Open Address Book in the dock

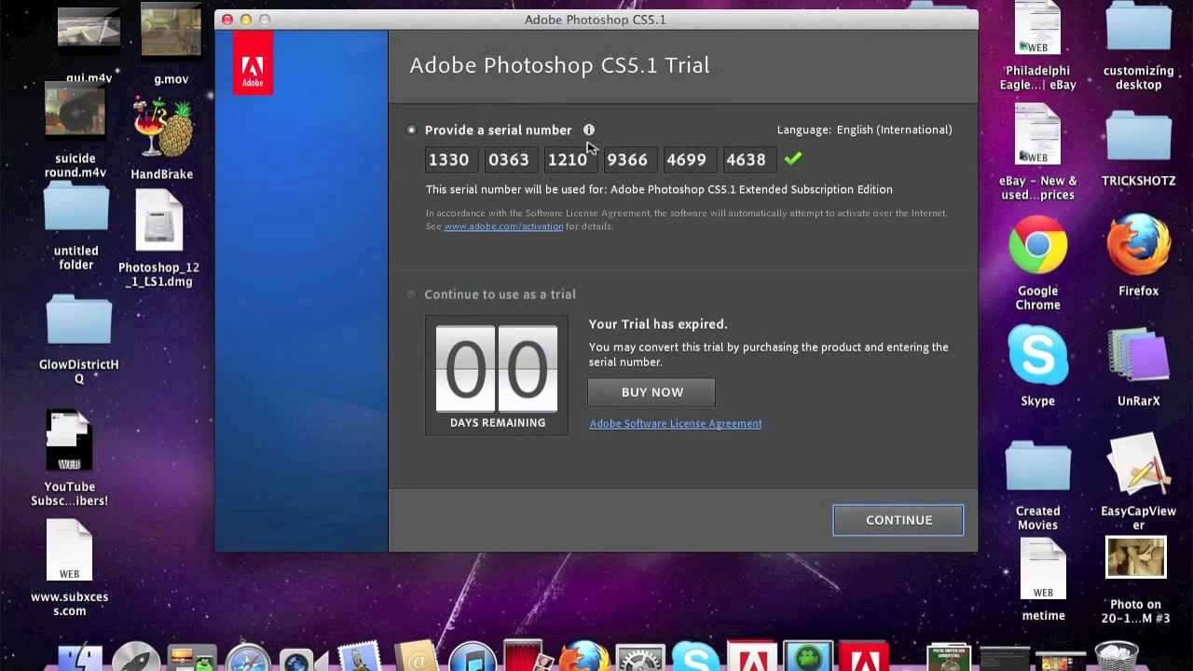tap(416, 656)
